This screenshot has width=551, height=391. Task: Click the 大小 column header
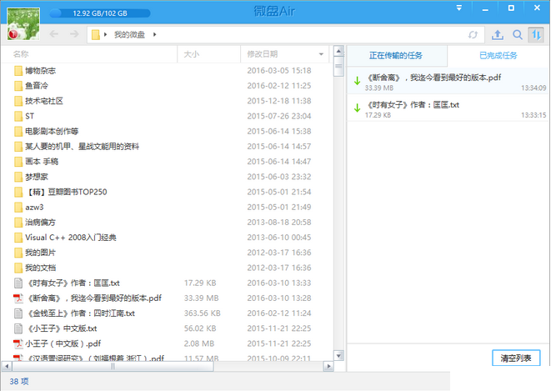(192, 54)
